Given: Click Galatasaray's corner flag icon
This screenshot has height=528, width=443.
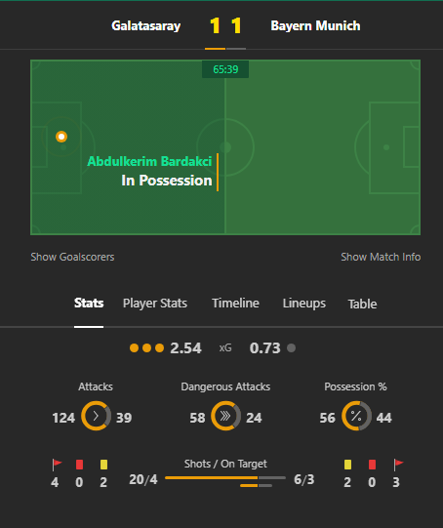Looking at the screenshot, I should click(x=57, y=465).
